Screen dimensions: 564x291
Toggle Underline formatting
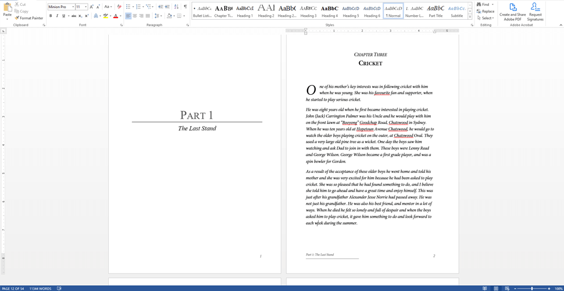(63, 16)
